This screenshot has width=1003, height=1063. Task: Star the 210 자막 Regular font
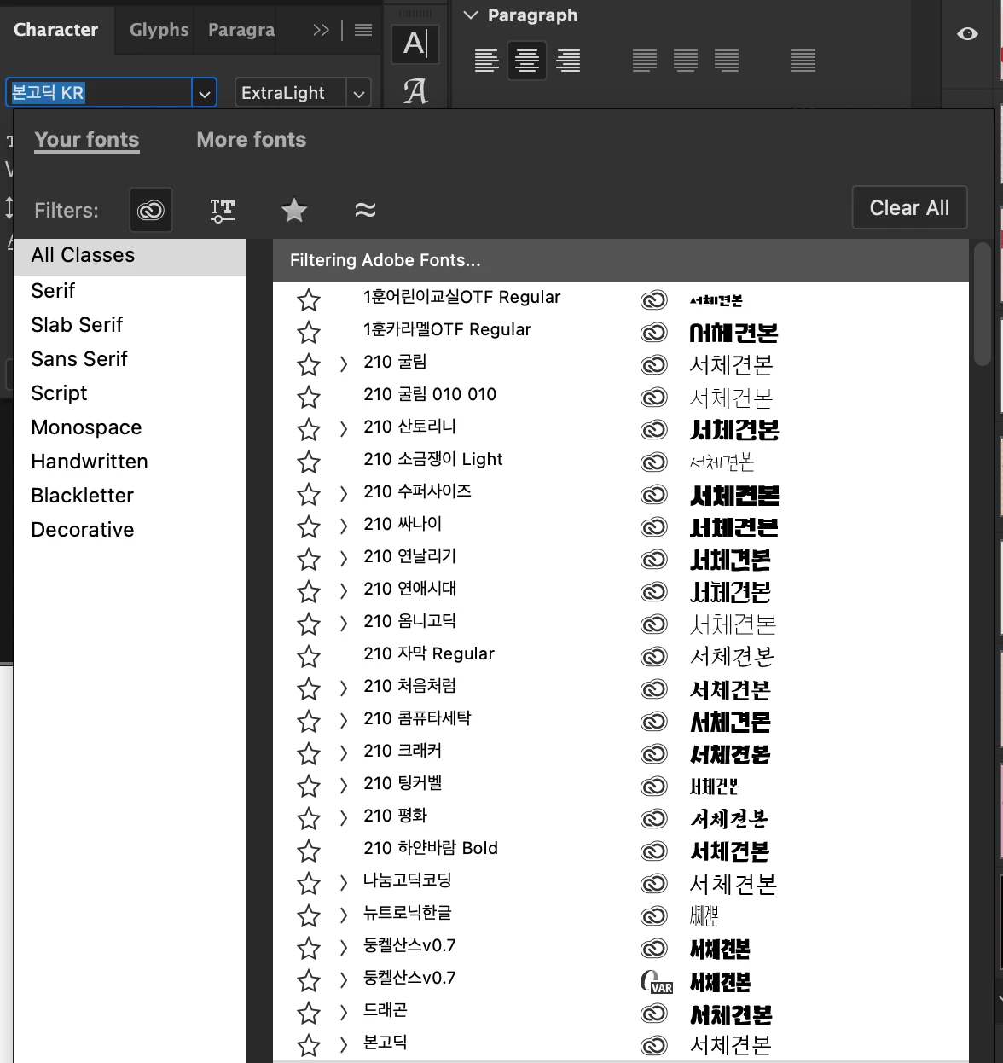tap(309, 656)
